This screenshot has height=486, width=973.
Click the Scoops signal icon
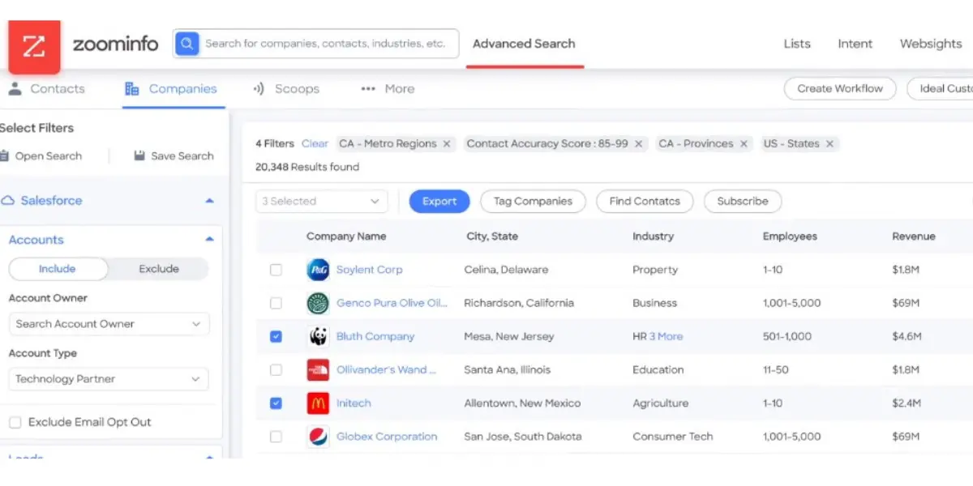coord(259,89)
